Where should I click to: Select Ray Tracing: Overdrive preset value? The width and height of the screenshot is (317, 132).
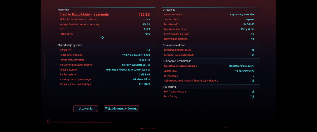[242, 15]
